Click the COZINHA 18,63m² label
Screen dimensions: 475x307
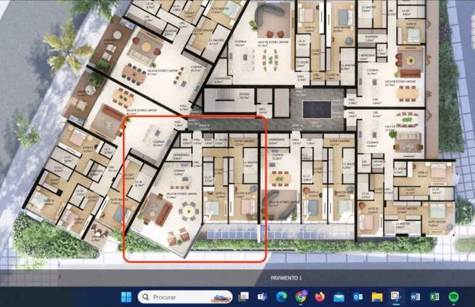pyautogui.click(x=240, y=42)
